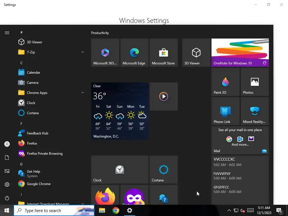The width and height of the screenshot is (288, 216).
Task: Open Pictures from Start sidebar
Action: [x=7, y=171]
